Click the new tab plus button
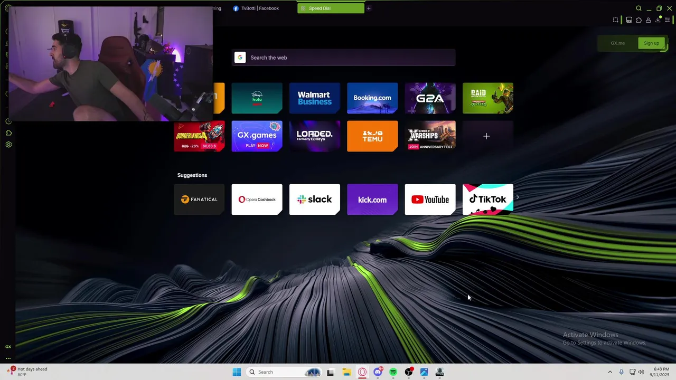The width and height of the screenshot is (676, 380). (369, 8)
